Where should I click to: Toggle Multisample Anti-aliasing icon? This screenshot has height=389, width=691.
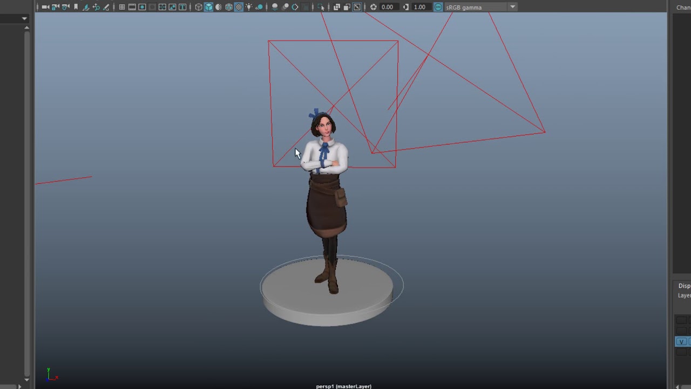[x=295, y=7]
